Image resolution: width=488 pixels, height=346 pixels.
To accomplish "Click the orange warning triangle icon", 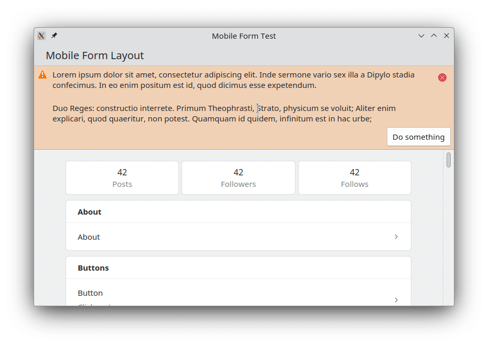I will tap(43, 75).
